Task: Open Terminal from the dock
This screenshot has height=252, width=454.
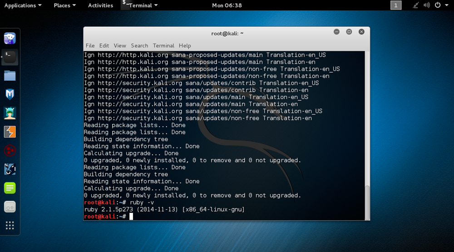Action: 10,57
